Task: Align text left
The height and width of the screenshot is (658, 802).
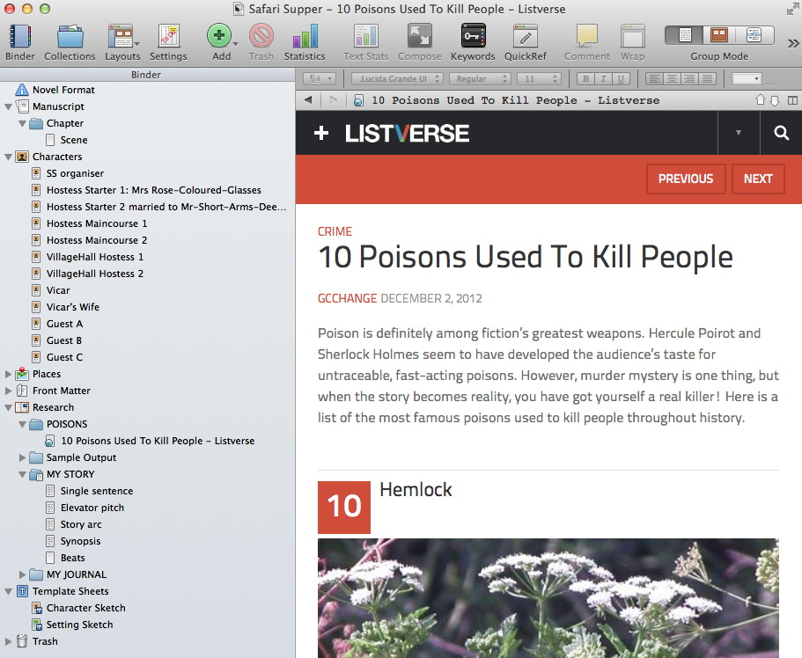Action: point(654,79)
